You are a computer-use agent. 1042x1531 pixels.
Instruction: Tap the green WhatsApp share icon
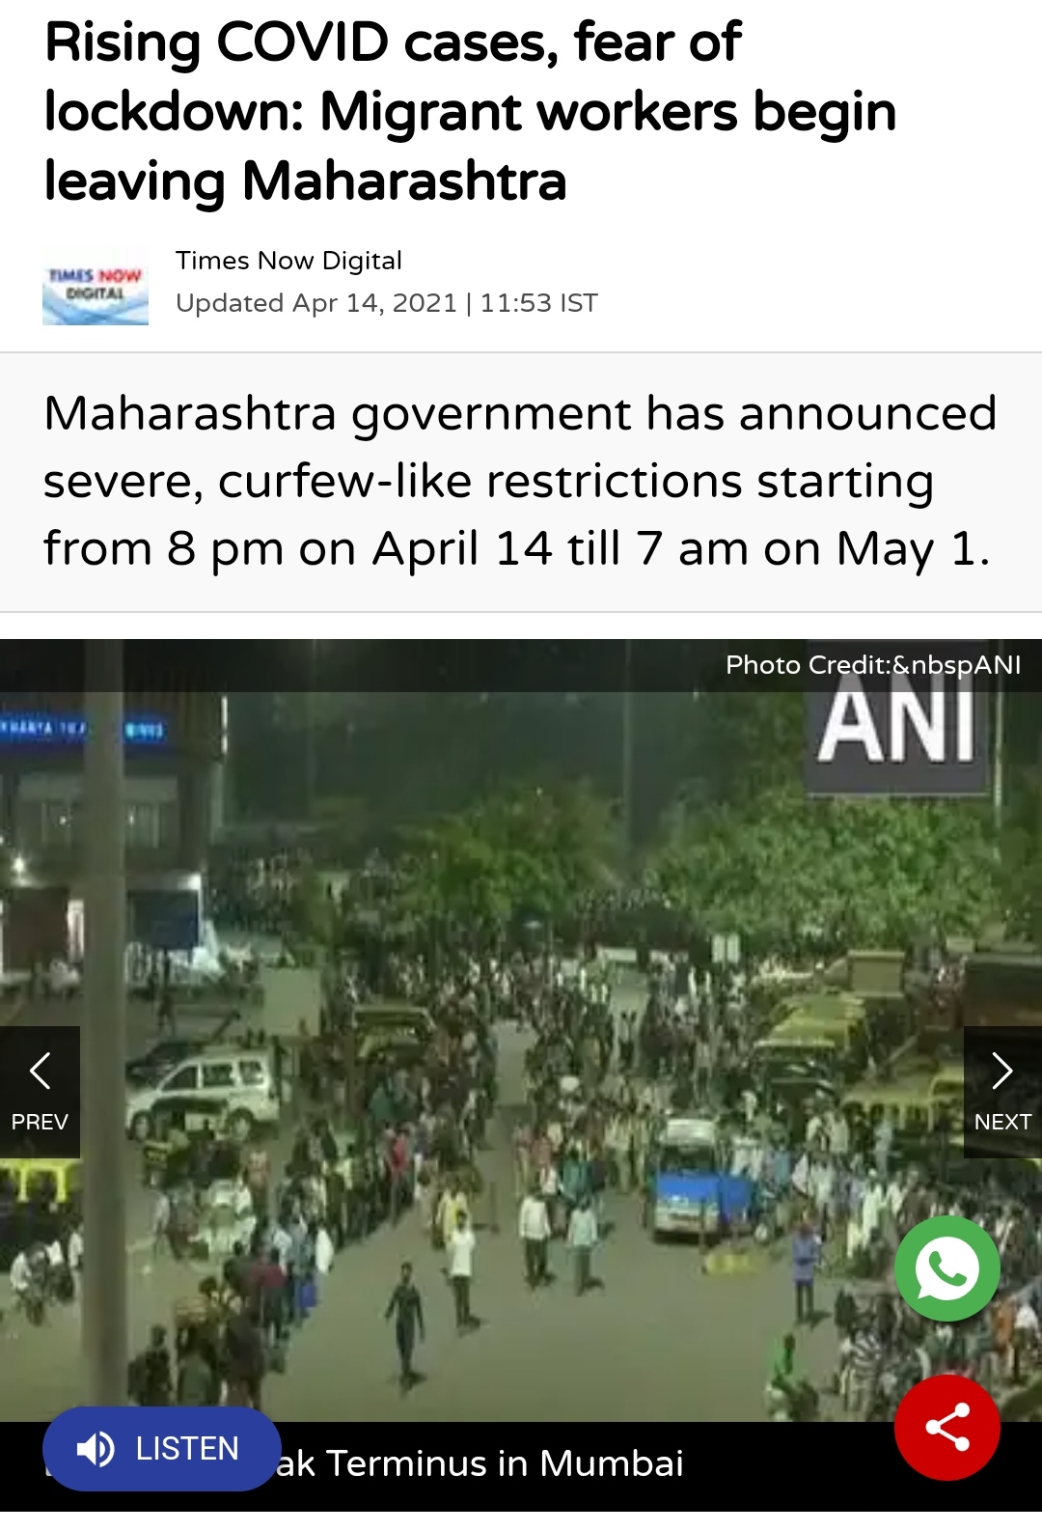(946, 1268)
